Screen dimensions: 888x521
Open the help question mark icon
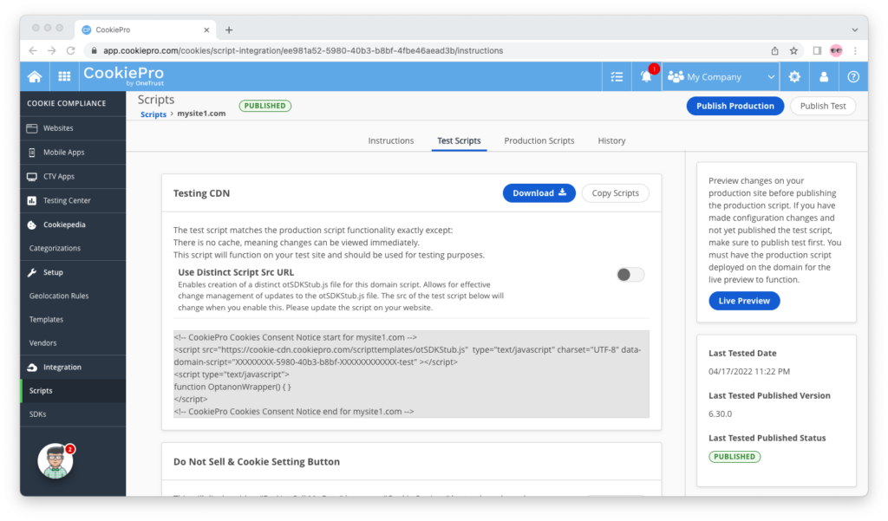click(x=853, y=76)
